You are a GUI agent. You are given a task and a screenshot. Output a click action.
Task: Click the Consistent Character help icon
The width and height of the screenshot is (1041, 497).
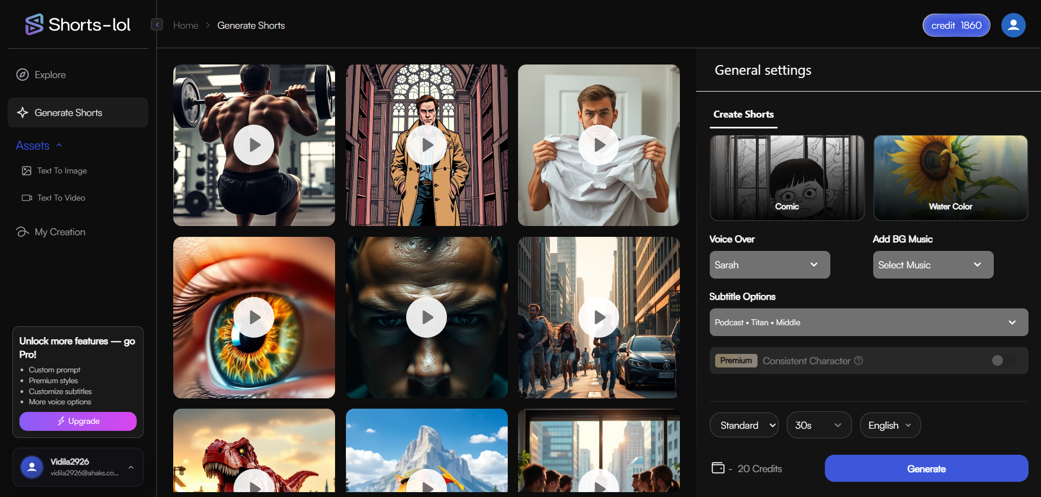[x=859, y=361]
